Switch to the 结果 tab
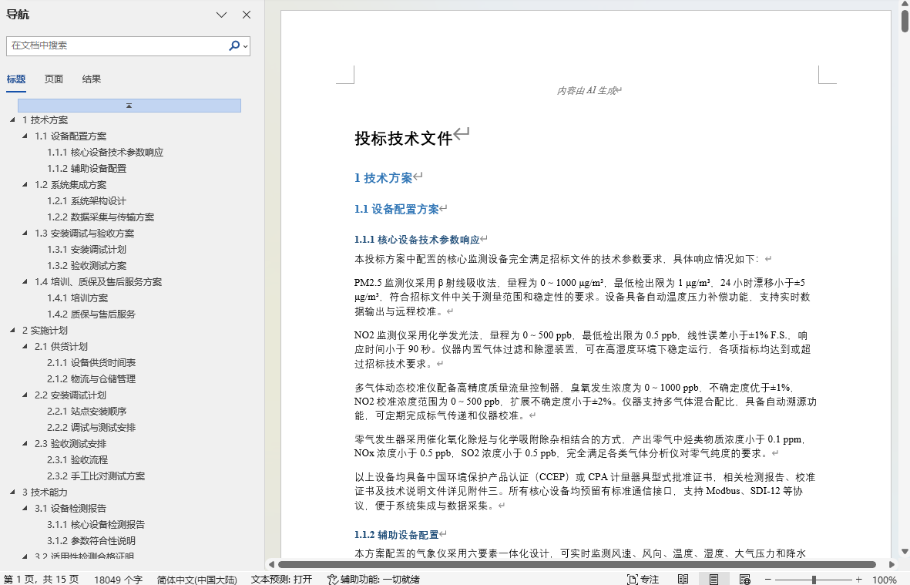This screenshot has height=585, width=910. (91, 79)
